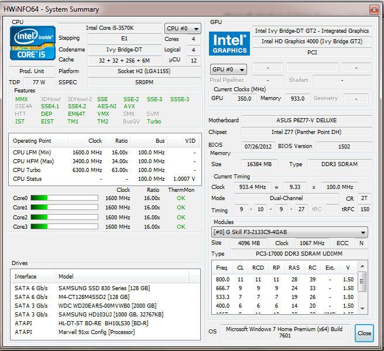Screen dimensions: 384x351
Task: Click the memory size 16384 MB field
Action: click(259, 164)
